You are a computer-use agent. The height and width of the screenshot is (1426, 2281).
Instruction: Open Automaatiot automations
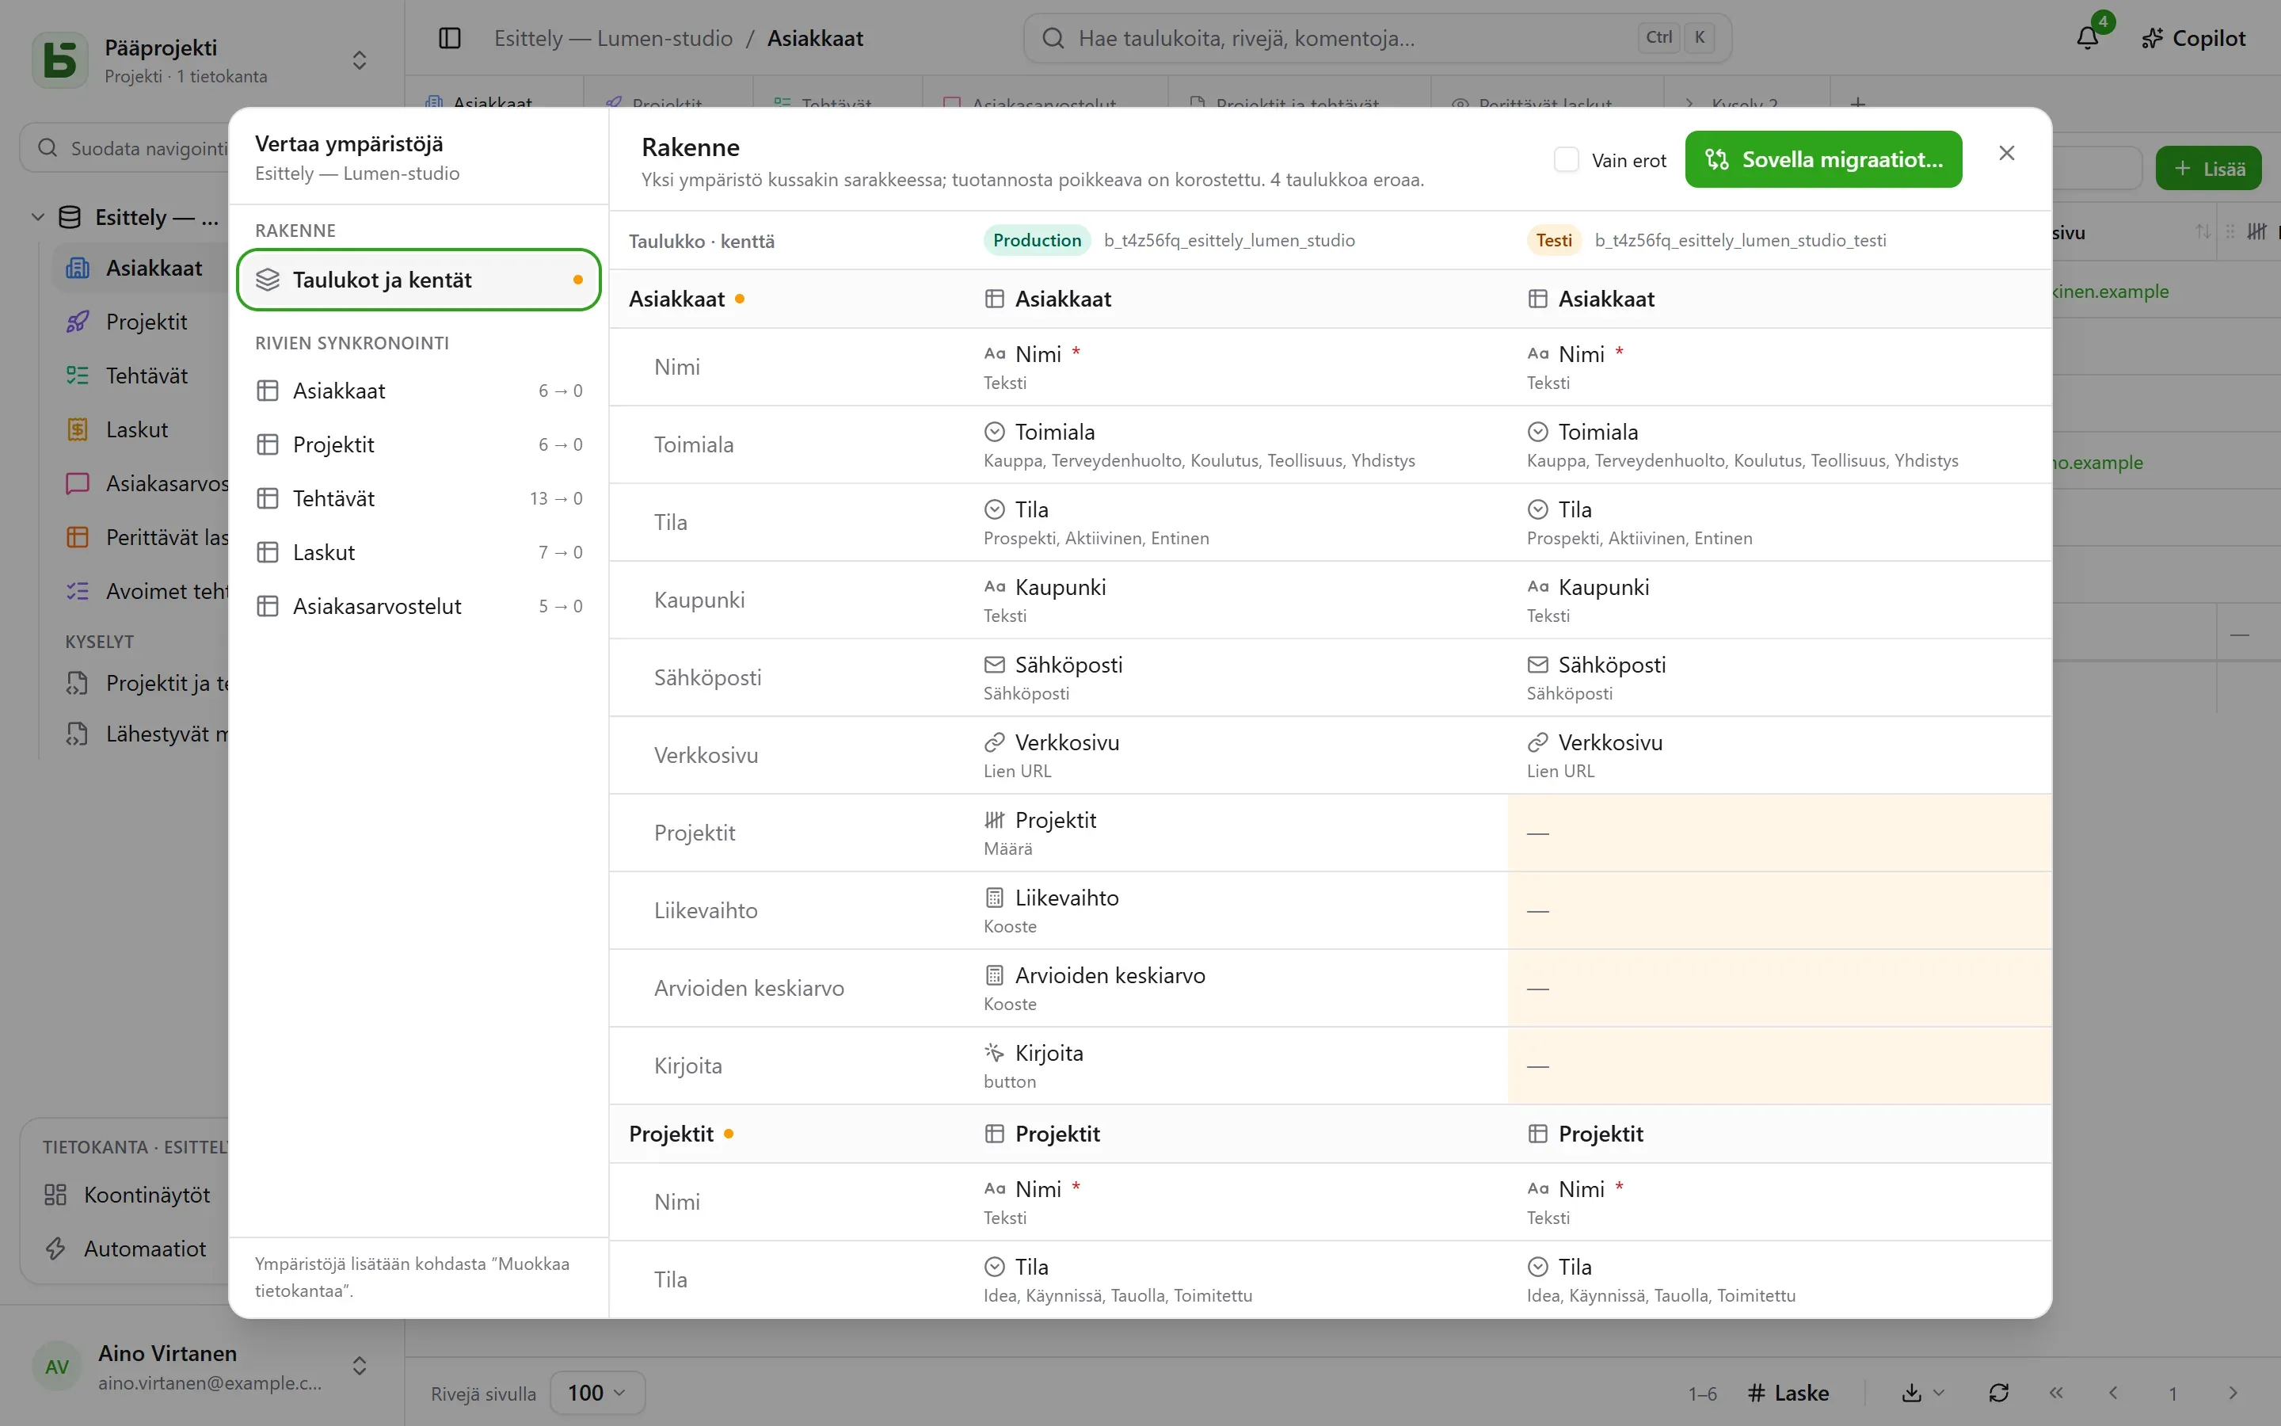(x=125, y=1249)
